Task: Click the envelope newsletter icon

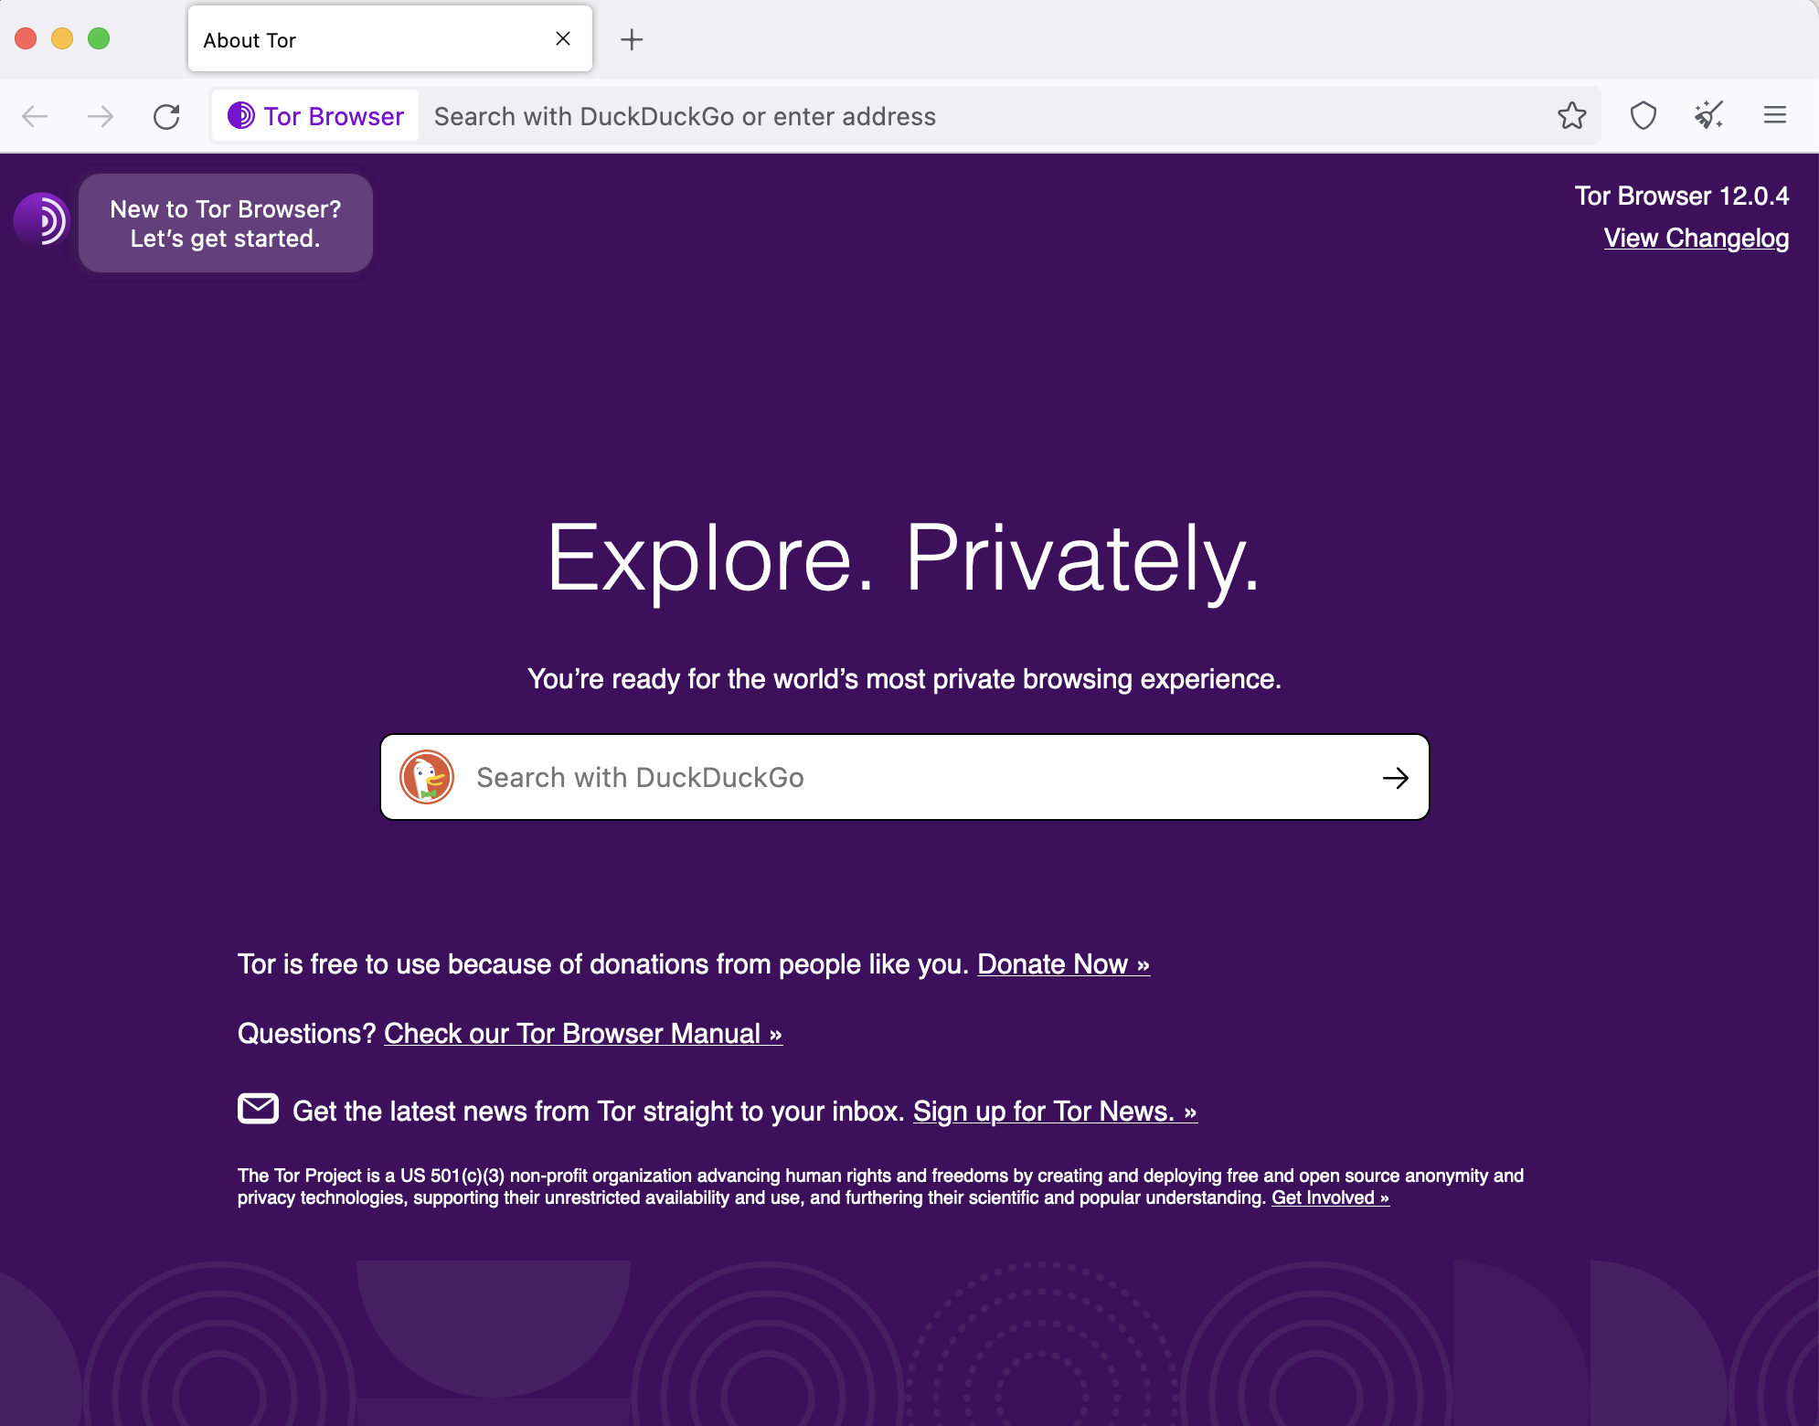Action: pos(258,1108)
